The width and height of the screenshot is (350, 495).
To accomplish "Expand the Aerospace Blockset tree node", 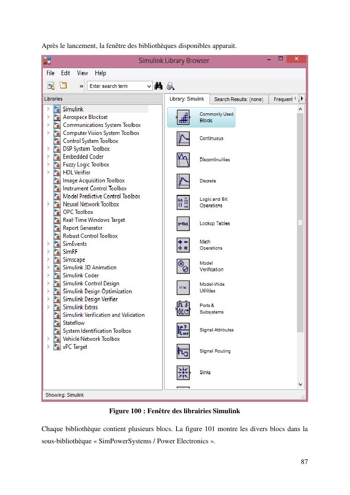I will 48,117.
